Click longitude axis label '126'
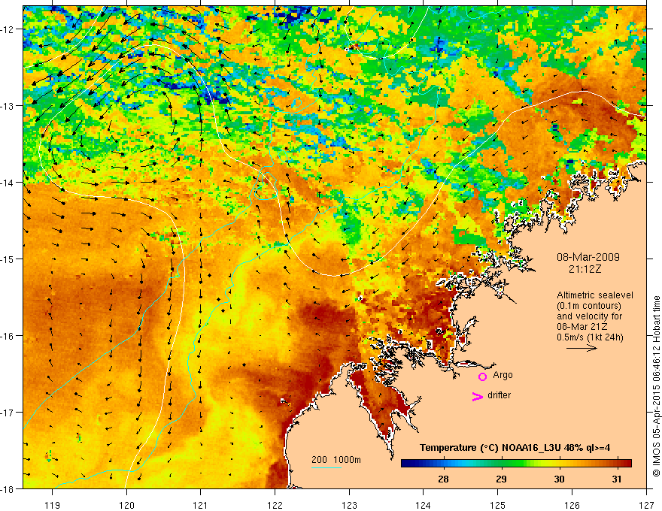662x511 pixels. coord(572,505)
